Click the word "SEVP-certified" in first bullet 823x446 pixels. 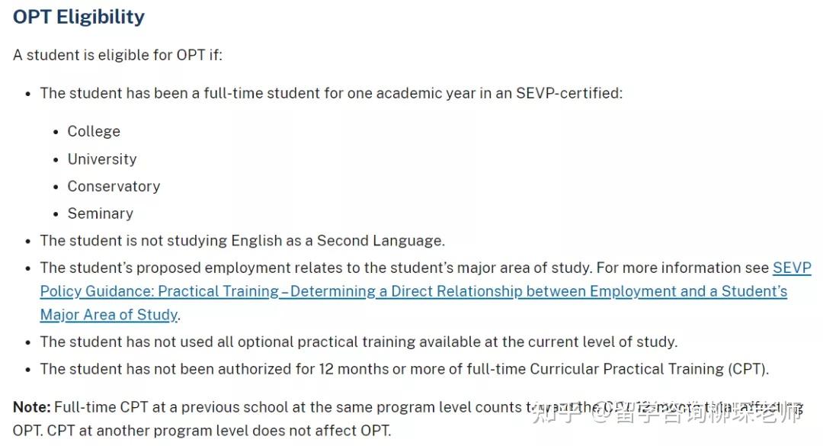[568, 93]
